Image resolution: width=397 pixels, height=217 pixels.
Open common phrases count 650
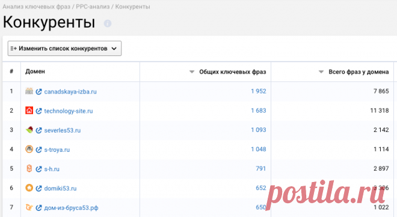(x=261, y=207)
